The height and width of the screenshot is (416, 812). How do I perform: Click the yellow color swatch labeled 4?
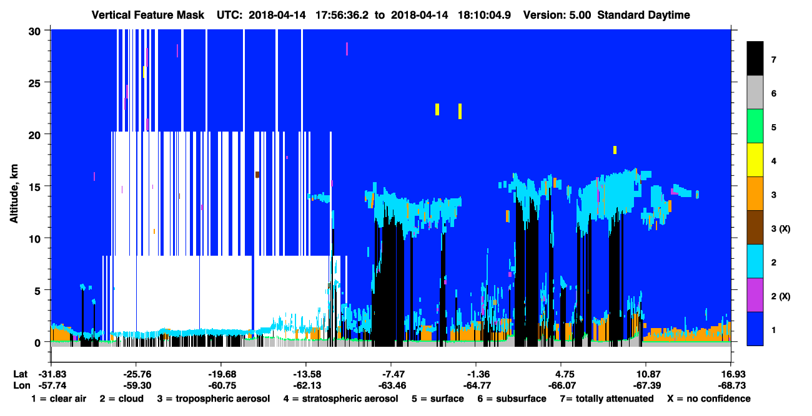tap(755, 160)
